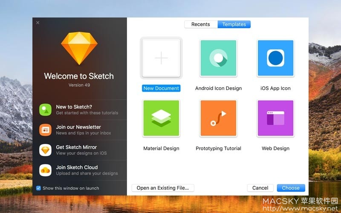This screenshot has width=341, height=213.
Task: Uncheck Show this window on launch
Action: (x=38, y=188)
